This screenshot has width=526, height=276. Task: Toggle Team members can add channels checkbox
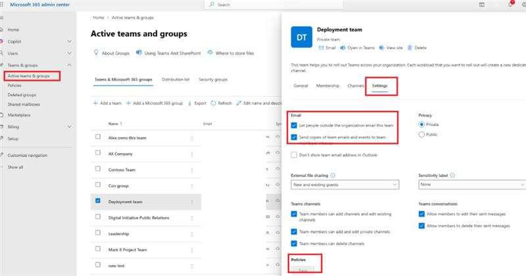tap(294, 214)
